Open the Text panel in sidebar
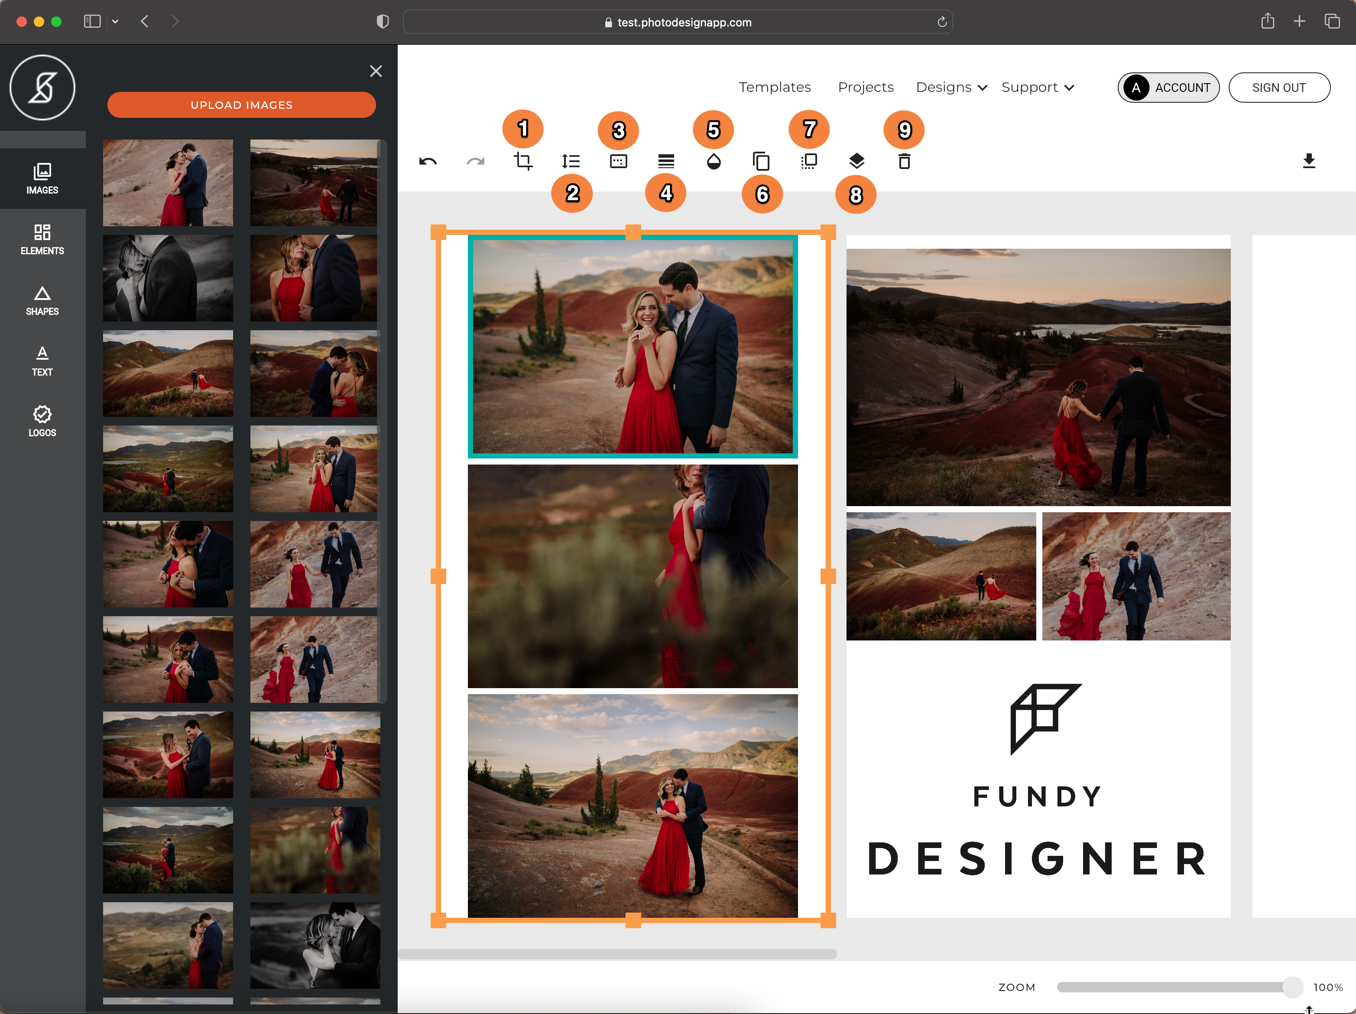The height and width of the screenshot is (1014, 1356). click(x=42, y=361)
